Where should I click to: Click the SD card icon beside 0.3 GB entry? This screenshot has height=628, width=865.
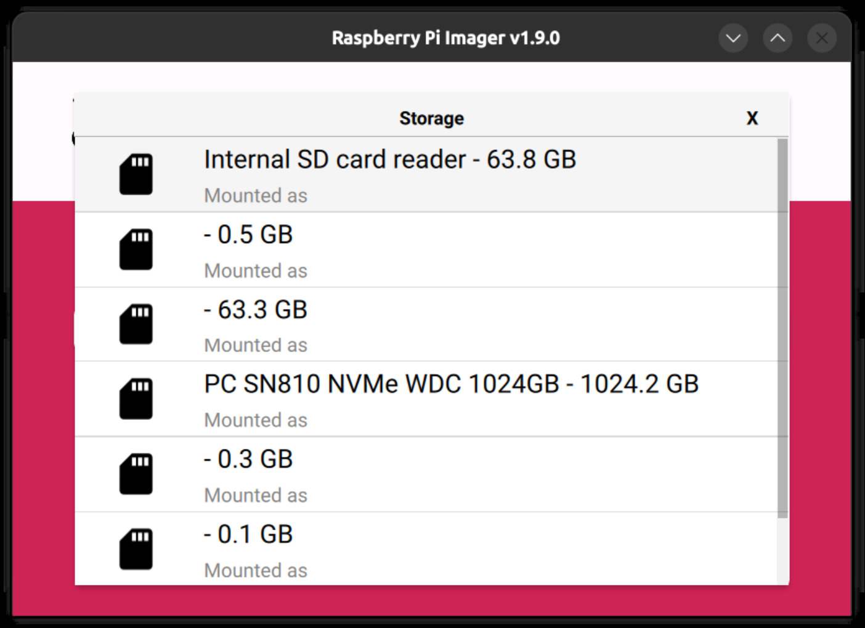136,474
